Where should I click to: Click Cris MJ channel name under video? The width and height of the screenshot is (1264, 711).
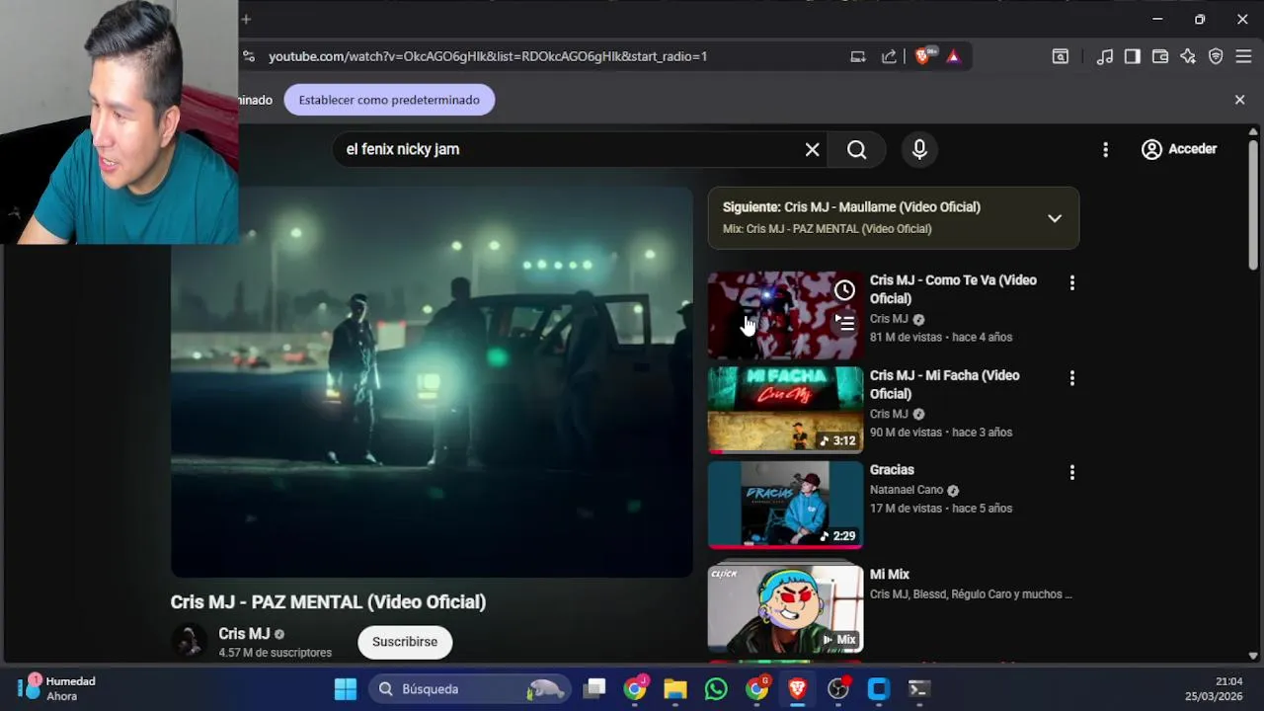coord(244,634)
